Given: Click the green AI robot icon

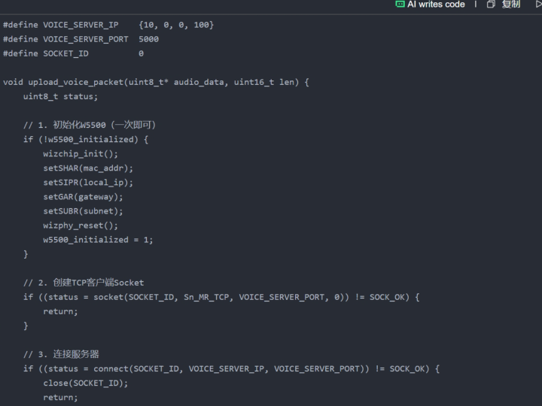Looking at the screenshot, I should coord(400,5).
